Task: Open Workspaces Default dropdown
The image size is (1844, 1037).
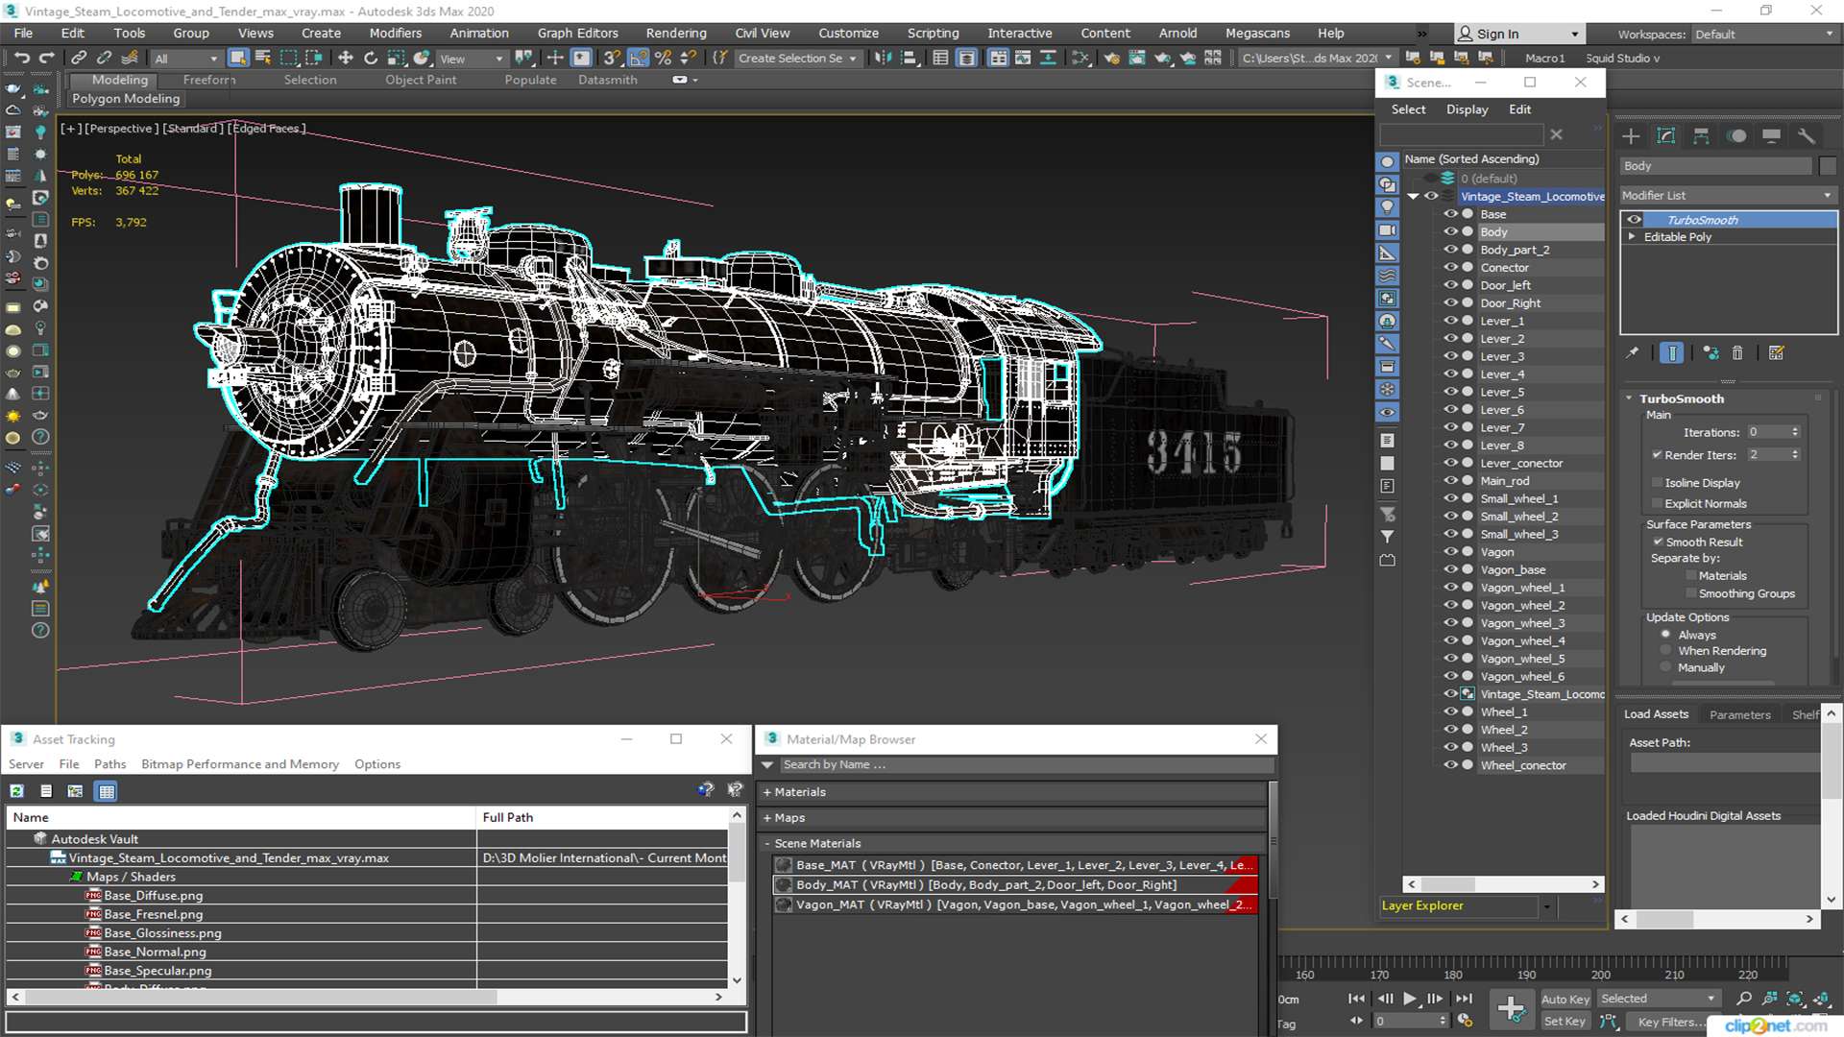Action: pos(1764,35)
